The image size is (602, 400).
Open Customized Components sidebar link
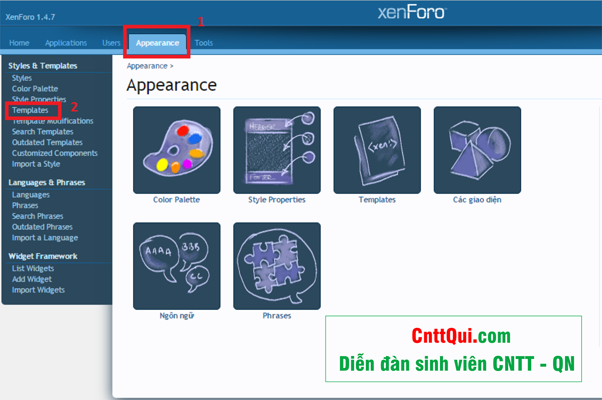click(x=55, y=153)
